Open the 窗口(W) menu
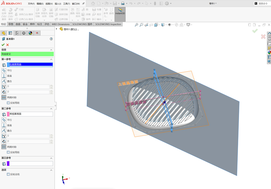This screenshot has height=189, width=271. [76, 4]
